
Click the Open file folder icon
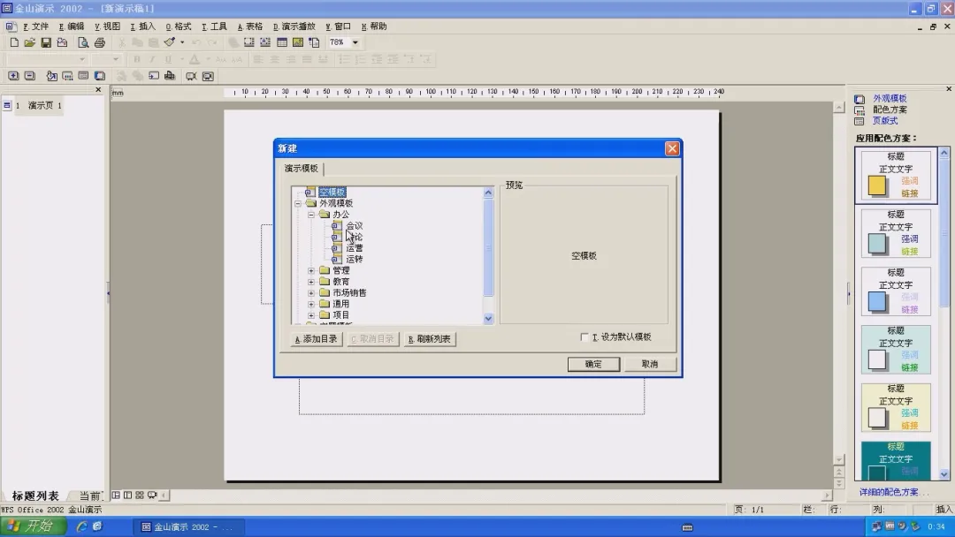coord(30,42)
